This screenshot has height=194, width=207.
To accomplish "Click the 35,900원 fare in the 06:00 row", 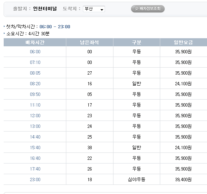I will point(183,52).
